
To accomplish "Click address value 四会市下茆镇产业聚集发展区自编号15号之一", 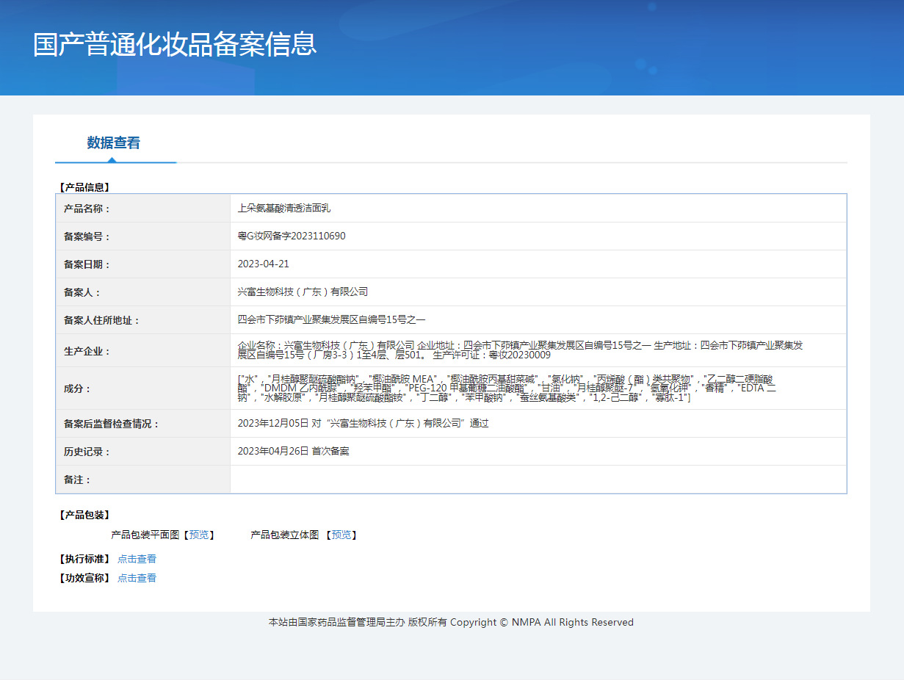I will click(x=331, y=319).
